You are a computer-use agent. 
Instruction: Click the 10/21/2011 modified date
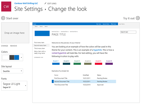point(87,78)
